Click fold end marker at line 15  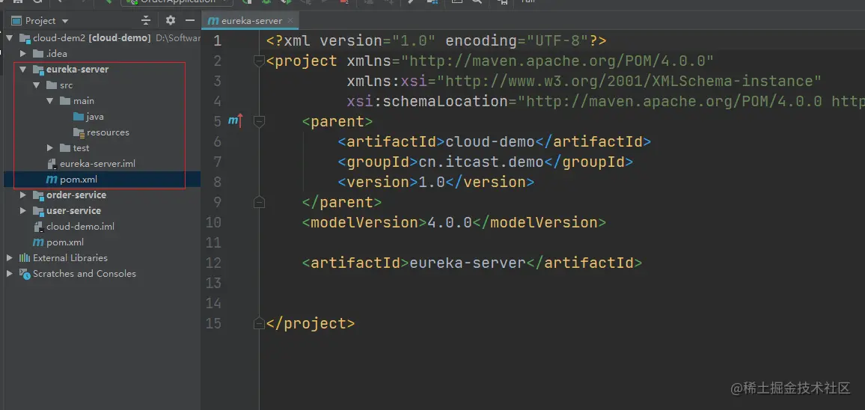259,322
